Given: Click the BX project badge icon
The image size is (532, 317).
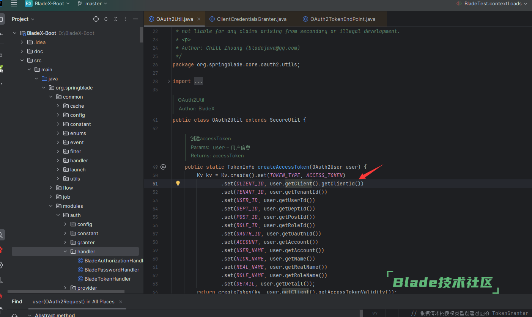Looking at the screenshot, I should tap(29, 3).
